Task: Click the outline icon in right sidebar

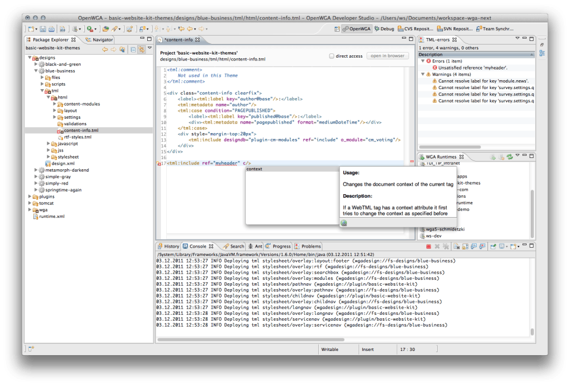Action: point(542,53)
